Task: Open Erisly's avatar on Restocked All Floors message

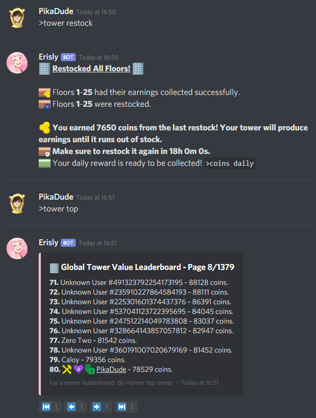Action: point(17,63)
